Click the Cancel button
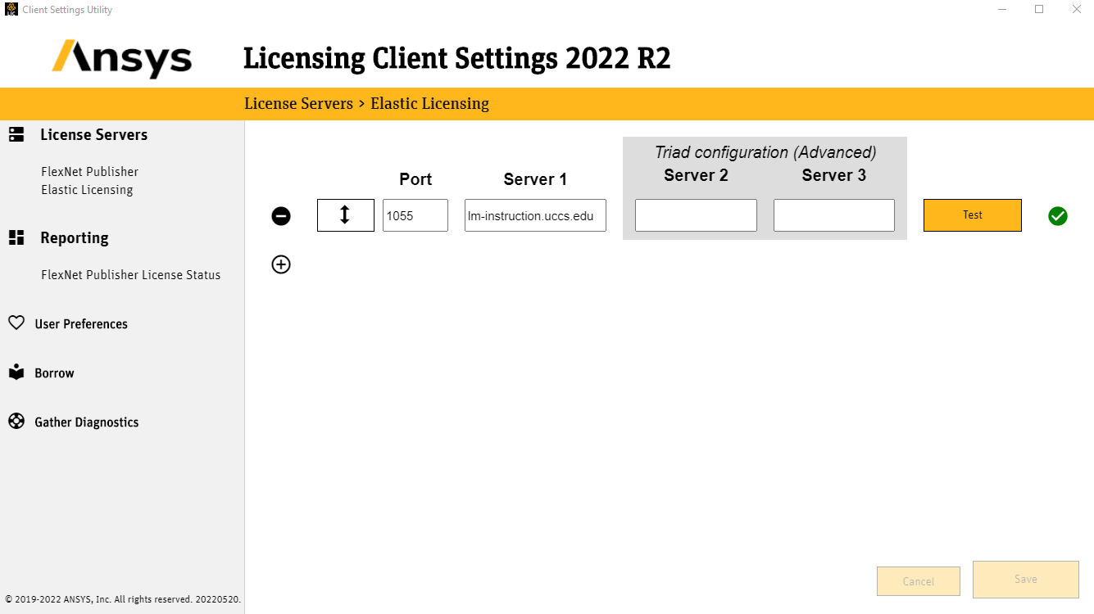 [x=919, y=581]
